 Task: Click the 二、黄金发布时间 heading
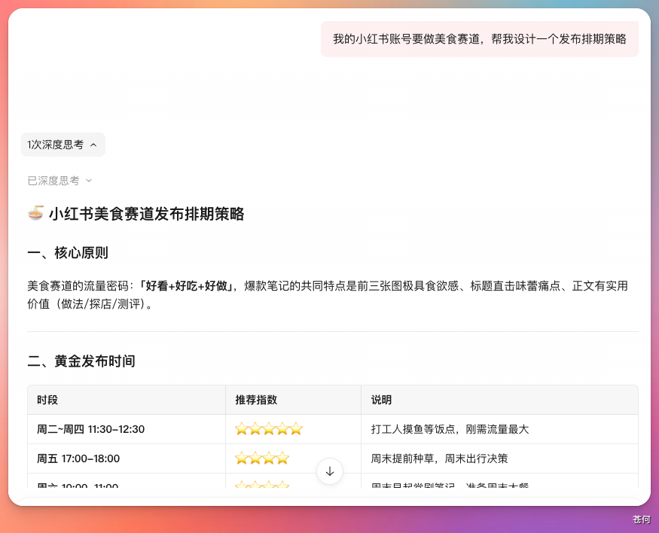tap(81, 361)
